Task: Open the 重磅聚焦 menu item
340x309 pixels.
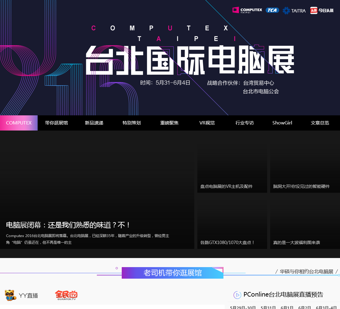Action: point(169,123)
